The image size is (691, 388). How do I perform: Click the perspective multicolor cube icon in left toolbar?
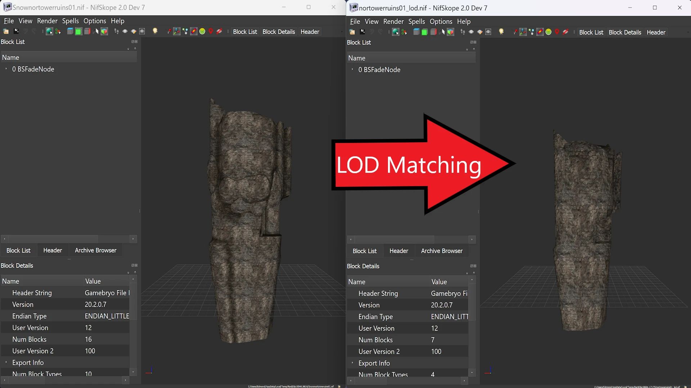pyautogui.click(x=104, y=31)
